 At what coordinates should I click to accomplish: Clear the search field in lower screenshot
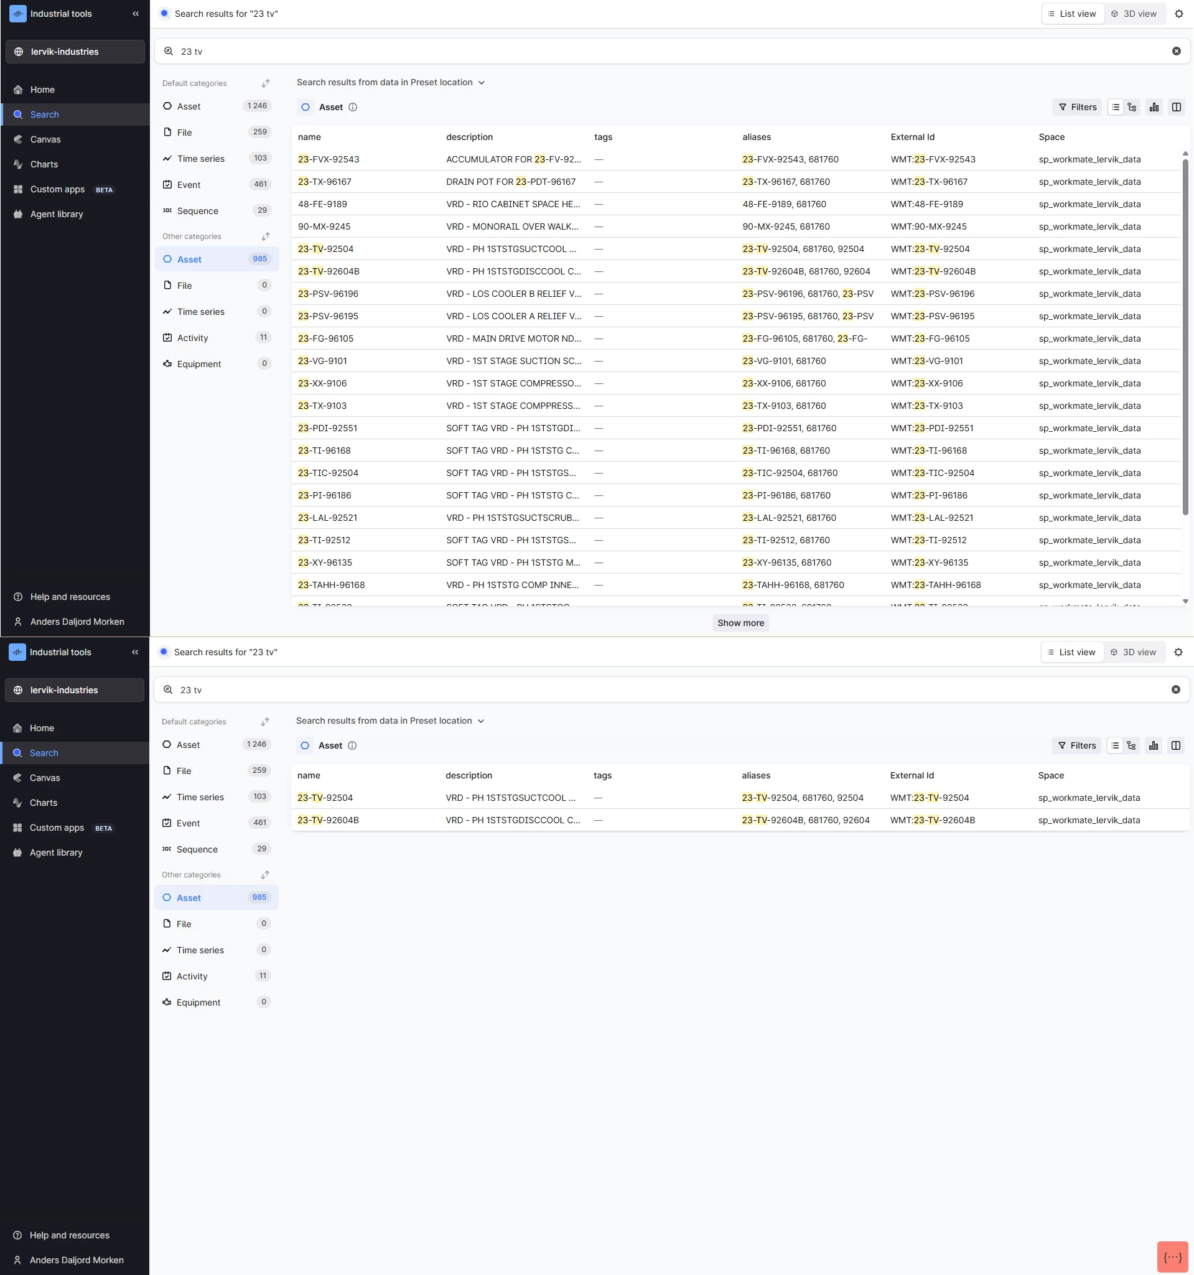(1175, 690)
